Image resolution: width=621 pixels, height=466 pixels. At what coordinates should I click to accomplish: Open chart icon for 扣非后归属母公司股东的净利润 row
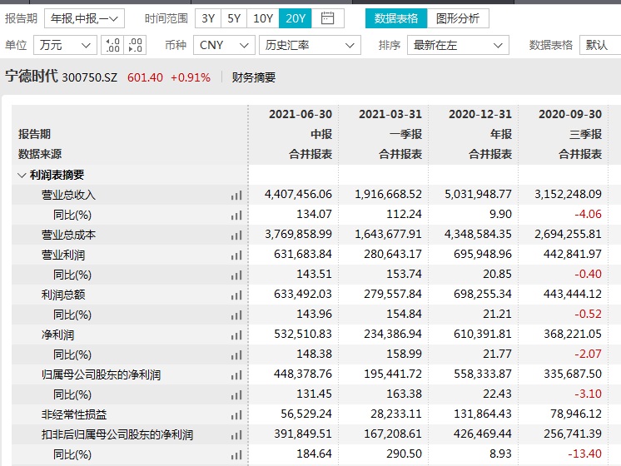click(x=236, y=434)
